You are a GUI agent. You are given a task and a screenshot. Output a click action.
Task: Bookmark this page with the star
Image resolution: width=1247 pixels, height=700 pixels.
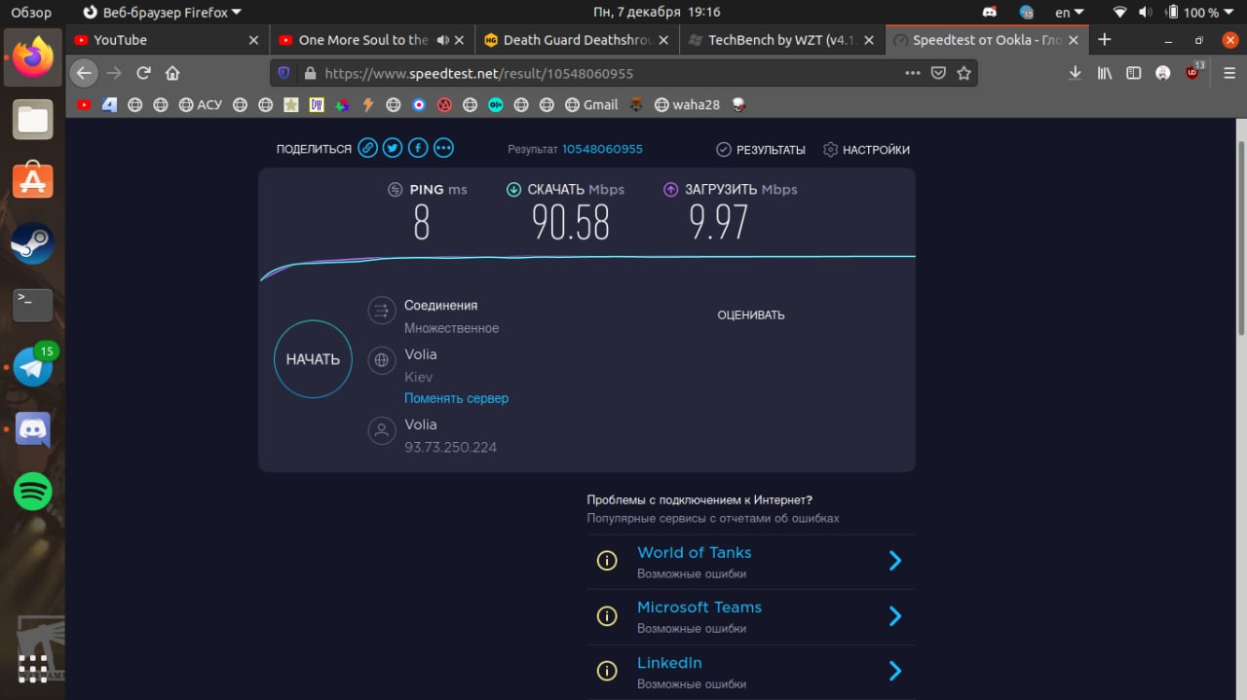(964, 73)
